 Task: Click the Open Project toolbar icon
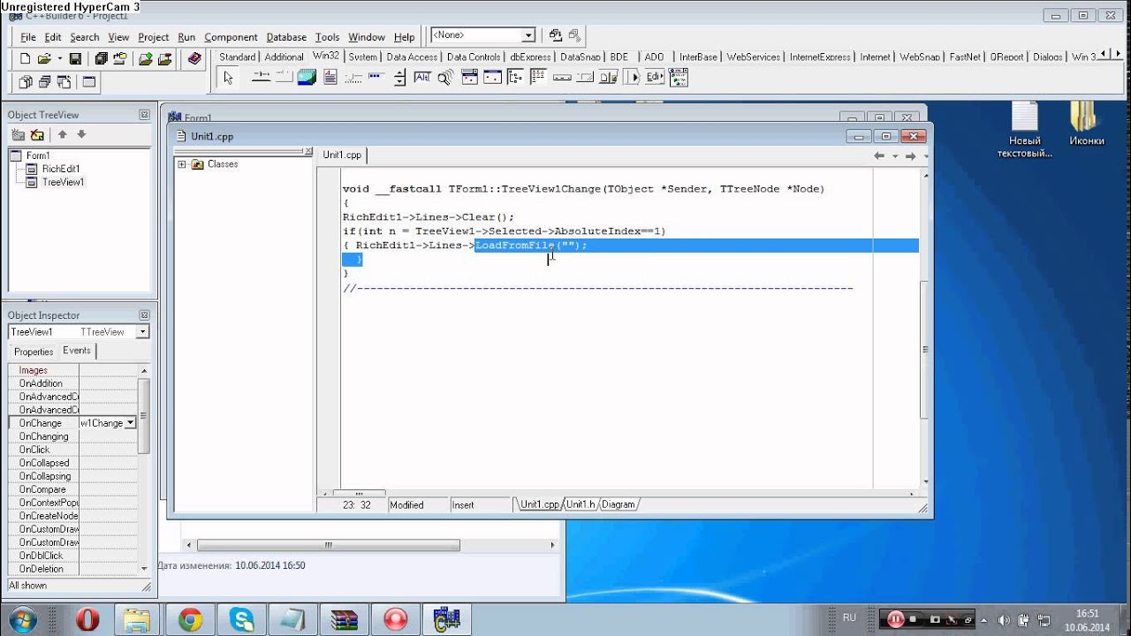click(x=120, y=58)
